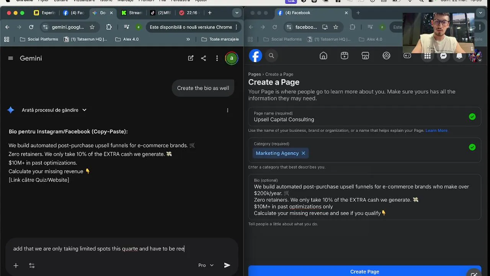This screenshot has width=490, height=276.
Task: Open Social Platforms bookmark folder in left window
Action: (39, 39)
